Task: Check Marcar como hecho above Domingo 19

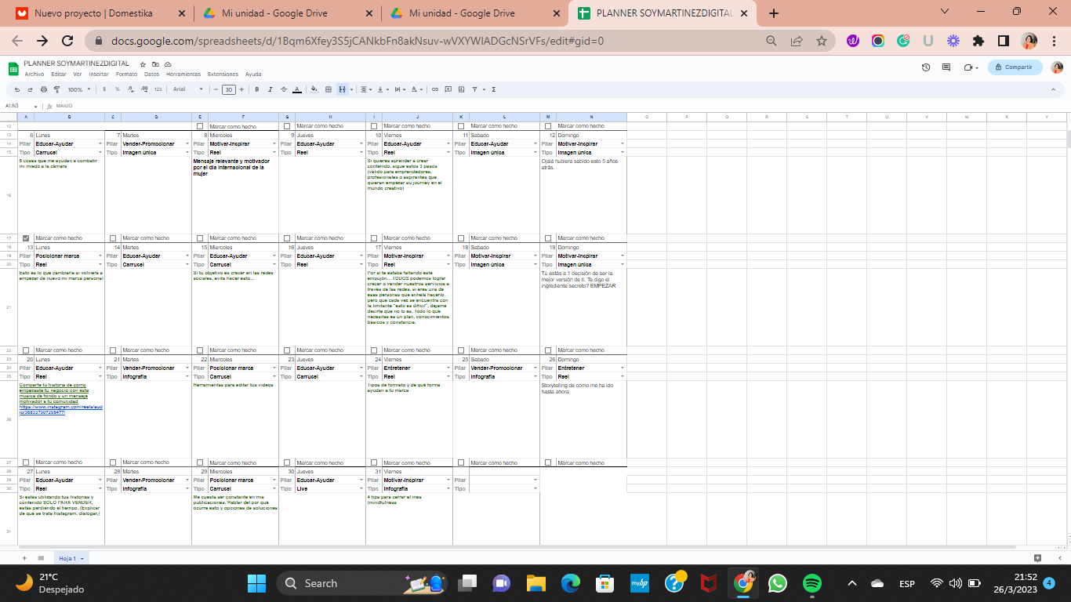Action: click(548, 238)
